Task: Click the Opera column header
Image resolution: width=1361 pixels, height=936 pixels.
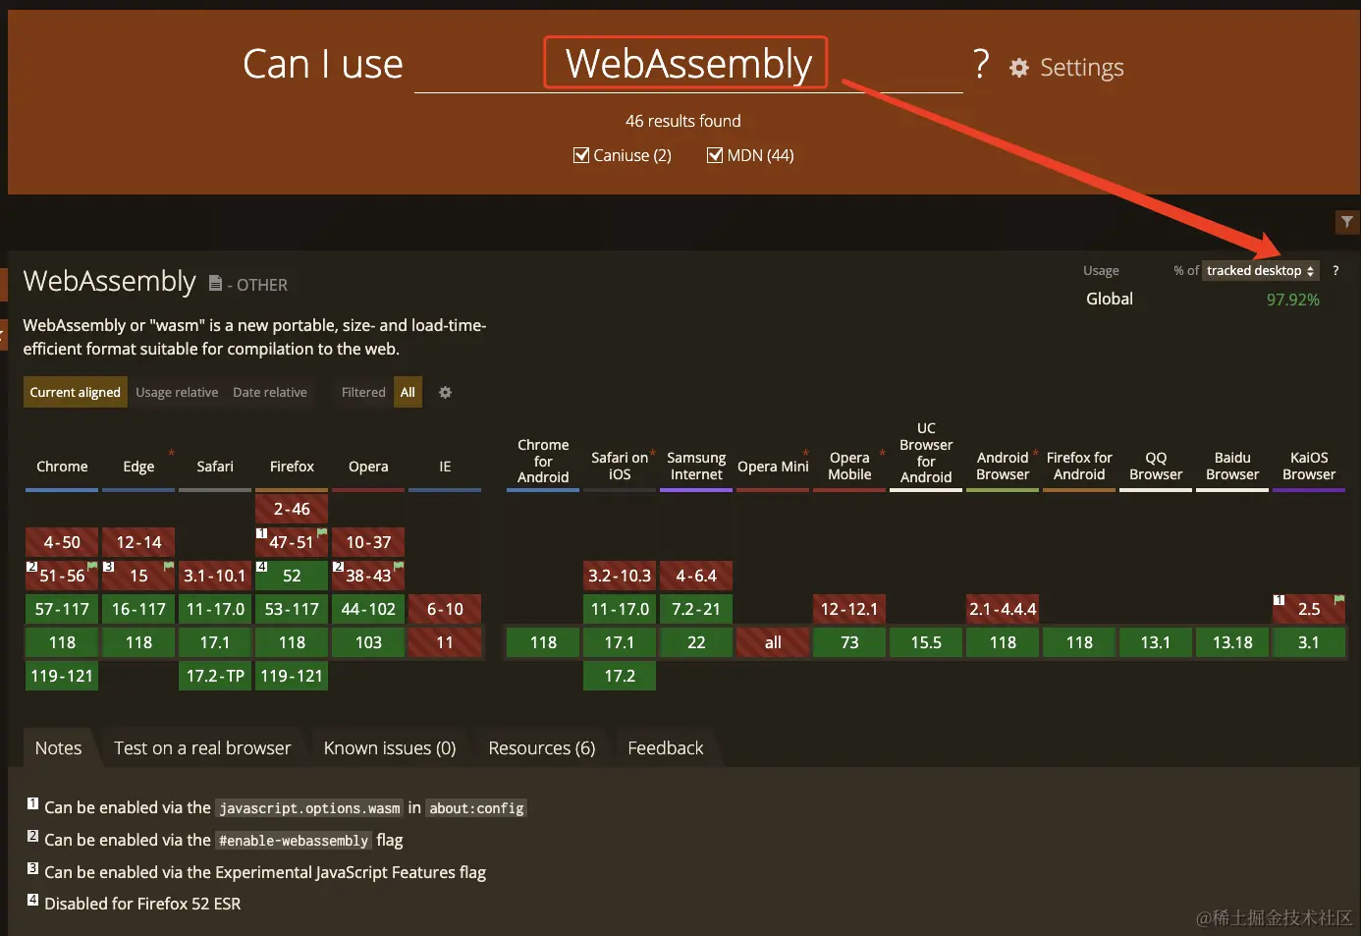Action: pyautogui.click(x=368, y=467)
